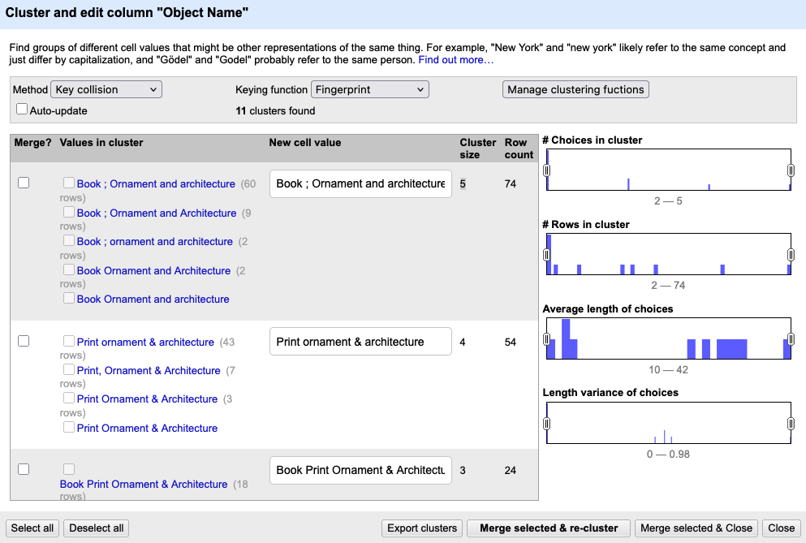Grab right handle of Choices in cluster slider
Image resolution: width=806 pixels, height=543 pixels.
[x=791, y=170]
